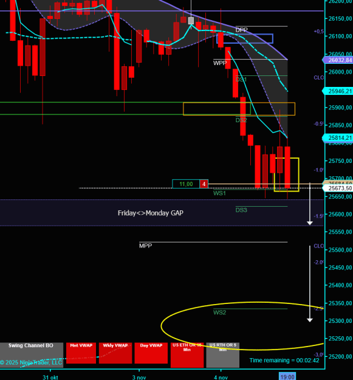The width and height of the screenshot is (353, 380).
Task: Click the 25946,21 cyan price marker
Action: click(337, 91)
